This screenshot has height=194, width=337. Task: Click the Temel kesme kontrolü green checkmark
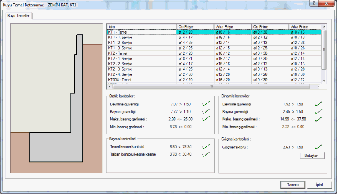pos(206,146)
